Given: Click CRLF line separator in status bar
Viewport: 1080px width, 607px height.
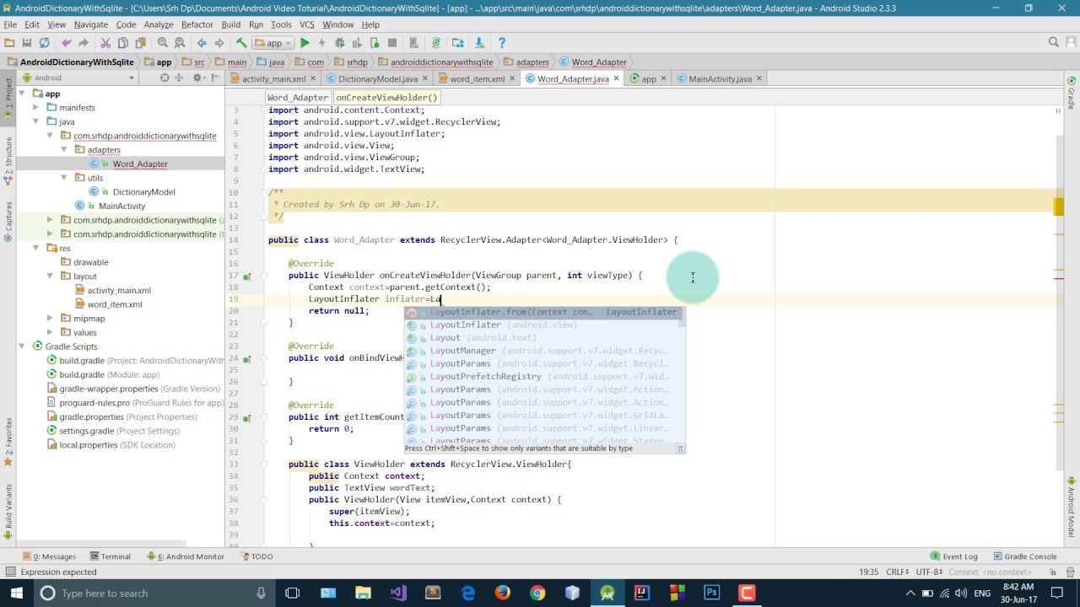Looking at the screenshot, I should 898,572.
